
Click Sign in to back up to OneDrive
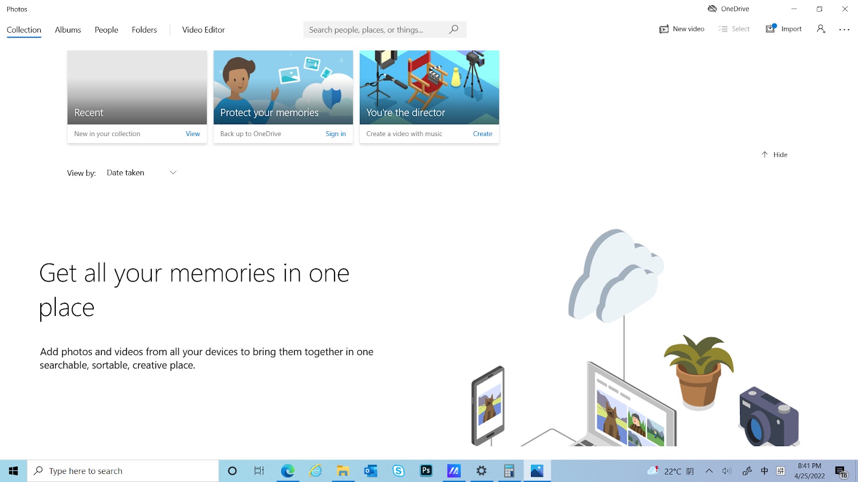coord(336,133)
